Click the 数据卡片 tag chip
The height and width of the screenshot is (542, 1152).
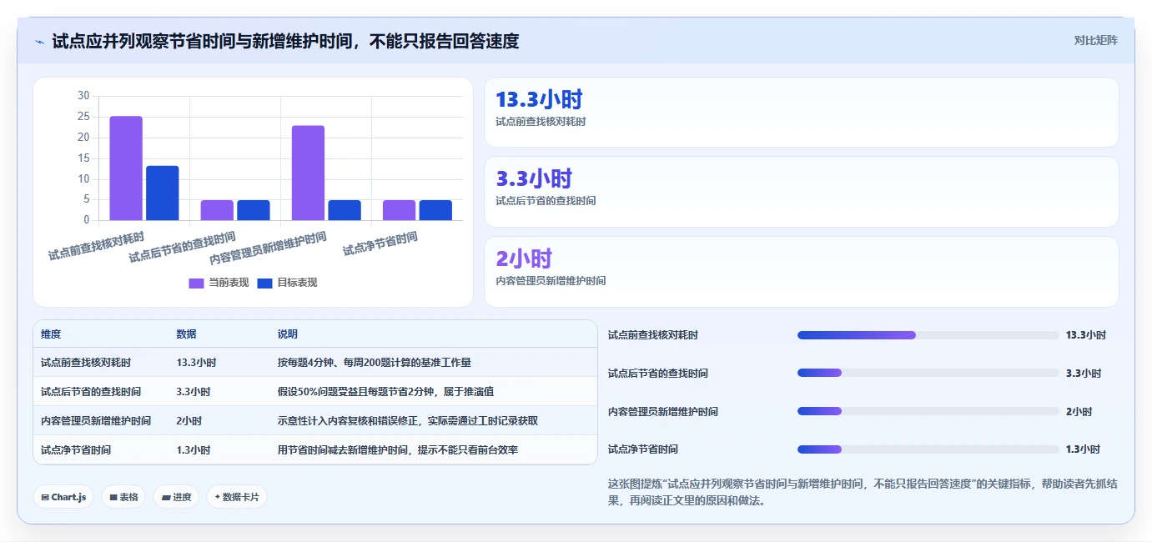[x=237, y=497]
